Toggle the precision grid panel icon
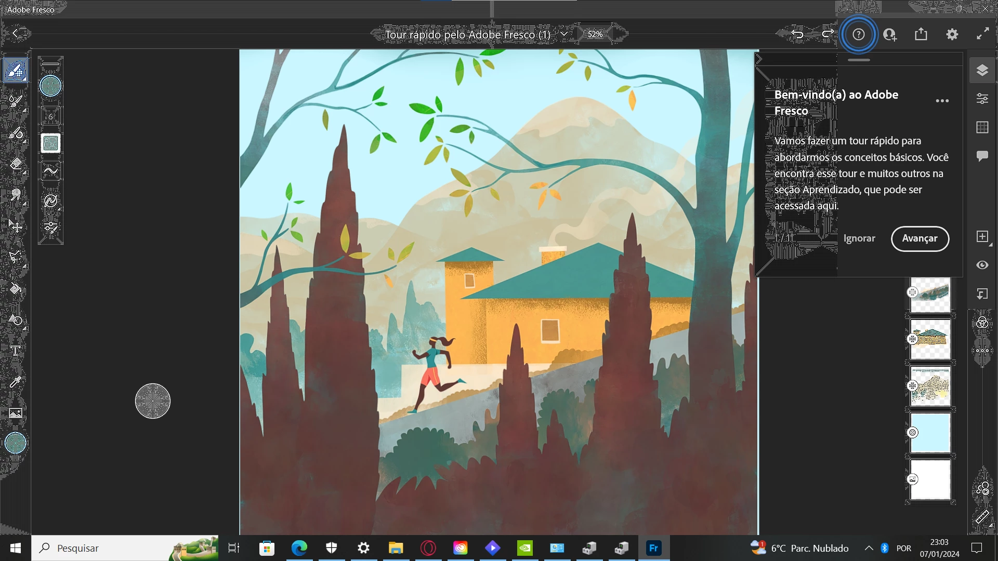 point(982,127)
